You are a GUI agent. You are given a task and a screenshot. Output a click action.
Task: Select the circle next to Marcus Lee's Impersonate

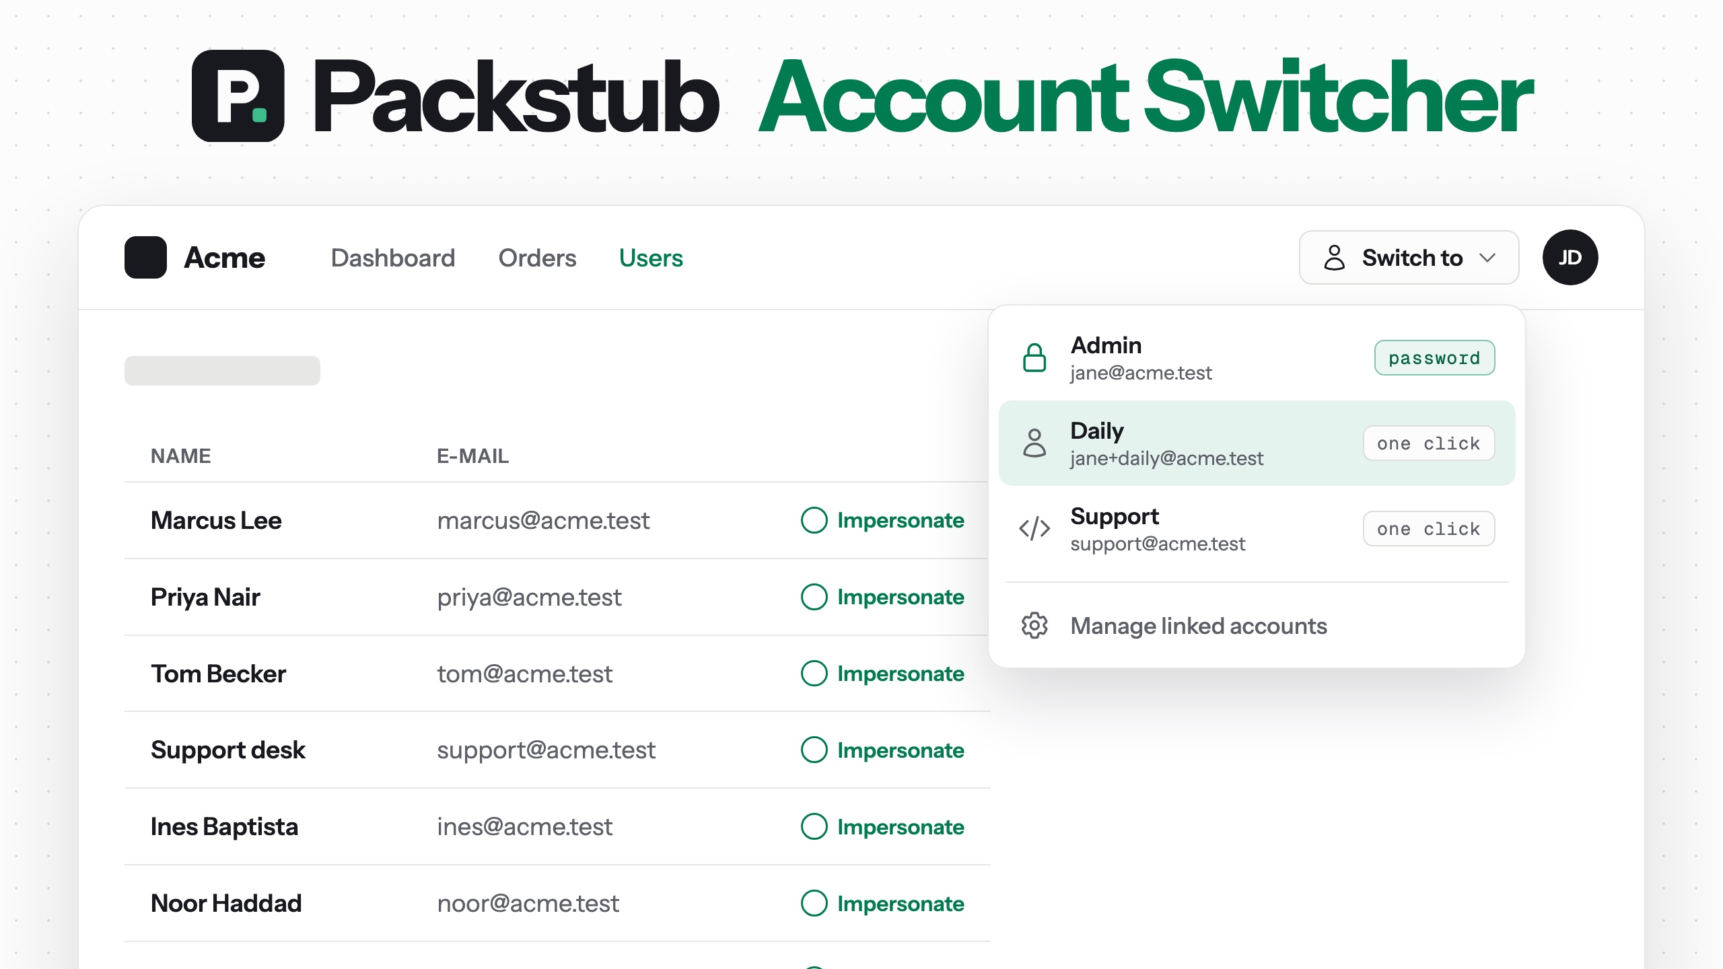pos(814,520)
